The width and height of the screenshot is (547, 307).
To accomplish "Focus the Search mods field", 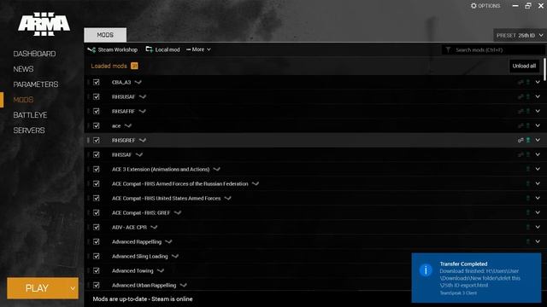I will [493, 49].
